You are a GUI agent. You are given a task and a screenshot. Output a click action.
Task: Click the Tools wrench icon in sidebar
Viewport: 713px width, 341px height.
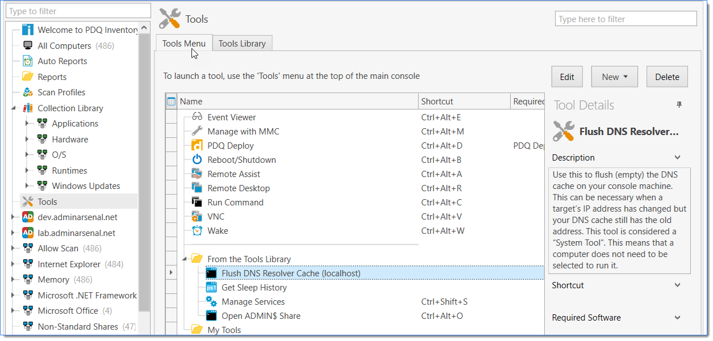[x=28, y=201]
